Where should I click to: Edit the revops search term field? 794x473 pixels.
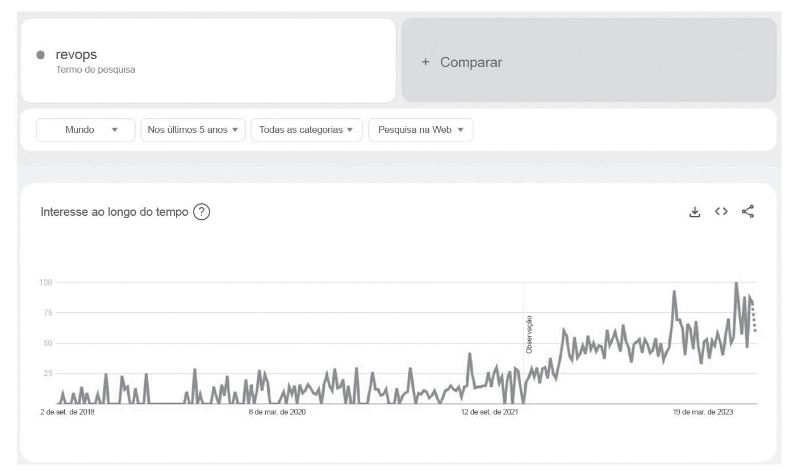point(77,55)
